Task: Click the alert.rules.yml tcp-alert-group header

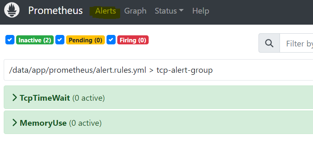Action: click(158, 70)
